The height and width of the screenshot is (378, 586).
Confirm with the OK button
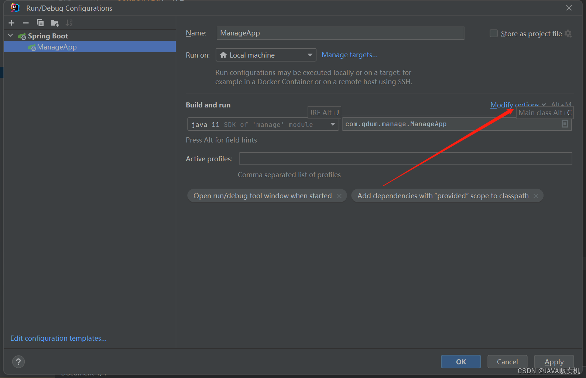461,362
